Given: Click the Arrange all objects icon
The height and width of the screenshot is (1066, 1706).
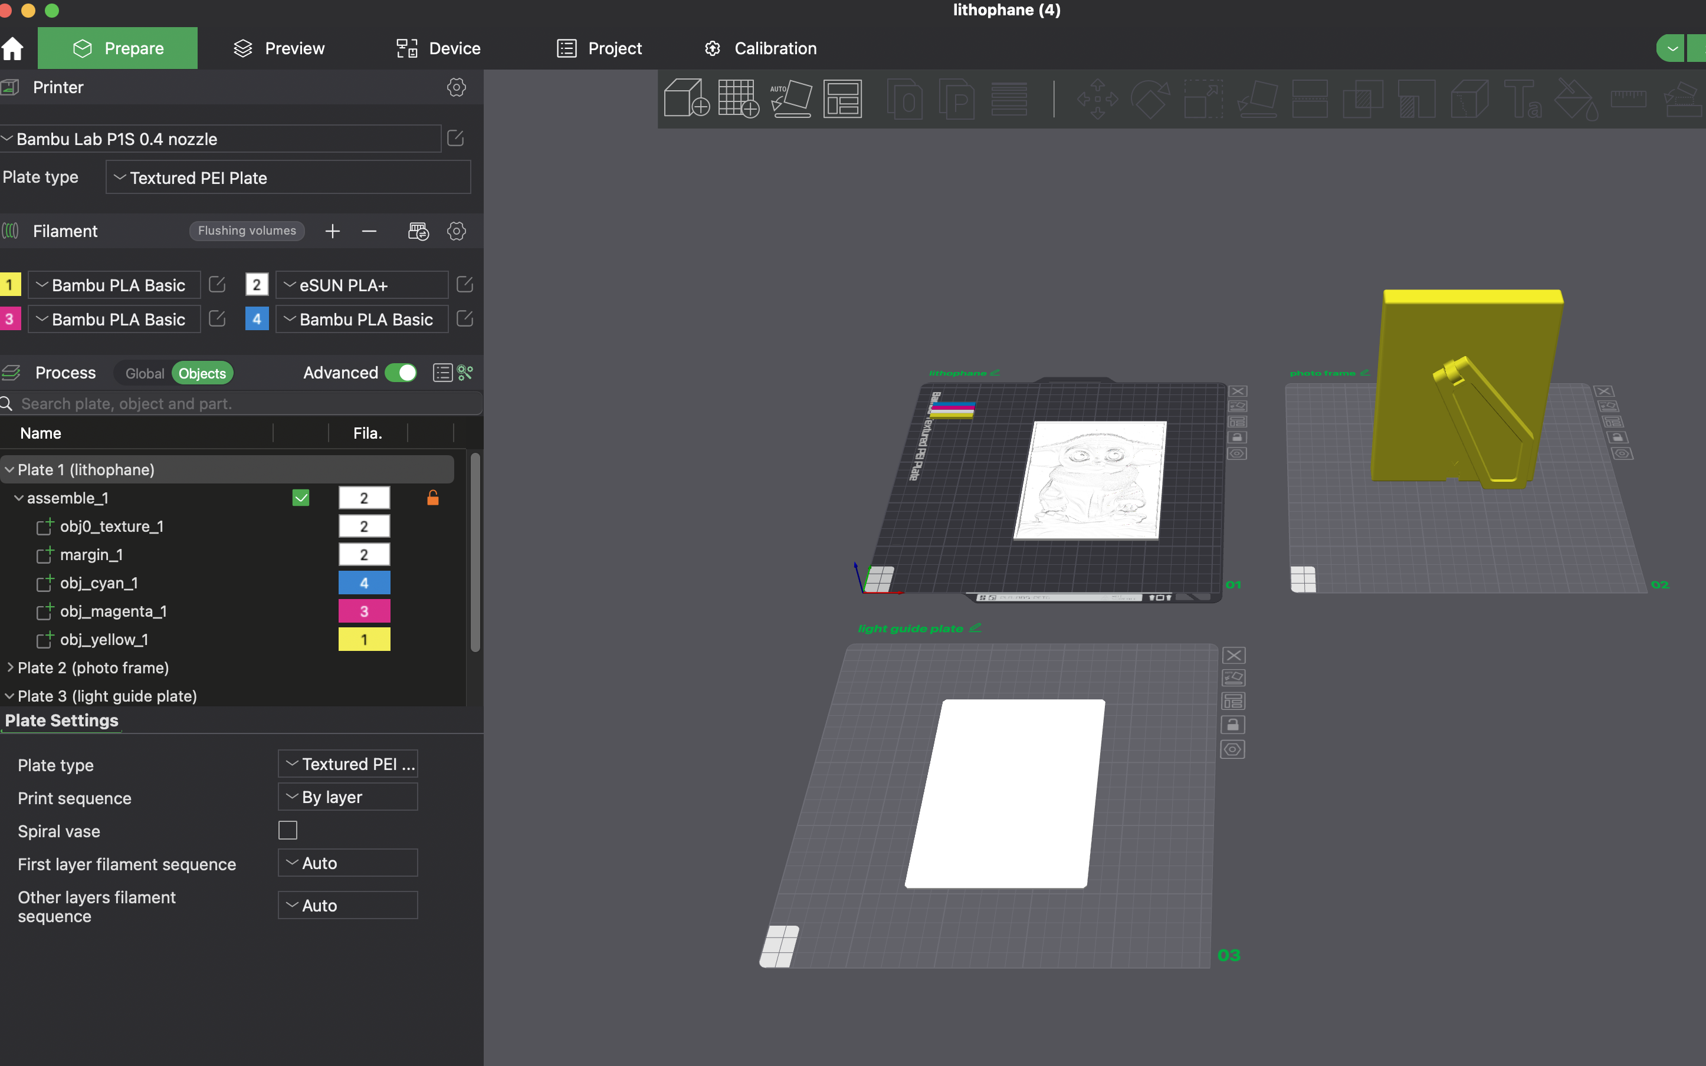Looking at the screenshot, I should (843, 98).
